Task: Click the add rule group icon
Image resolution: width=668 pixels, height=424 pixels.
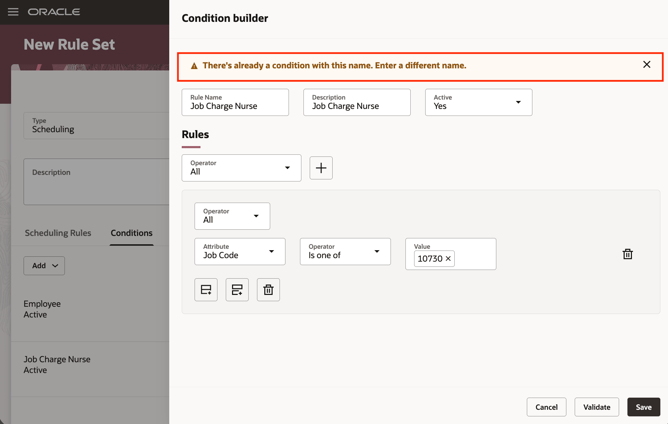Action: click(x=237, y=289)
